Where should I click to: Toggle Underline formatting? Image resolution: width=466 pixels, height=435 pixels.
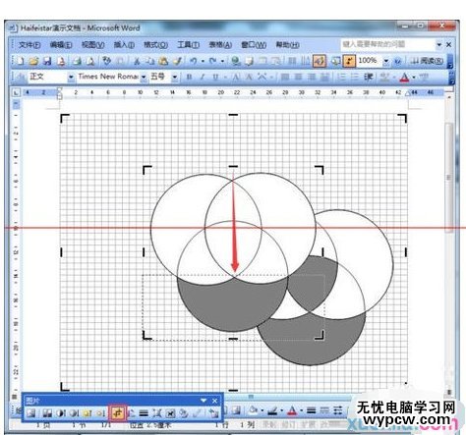pos(215,78)
